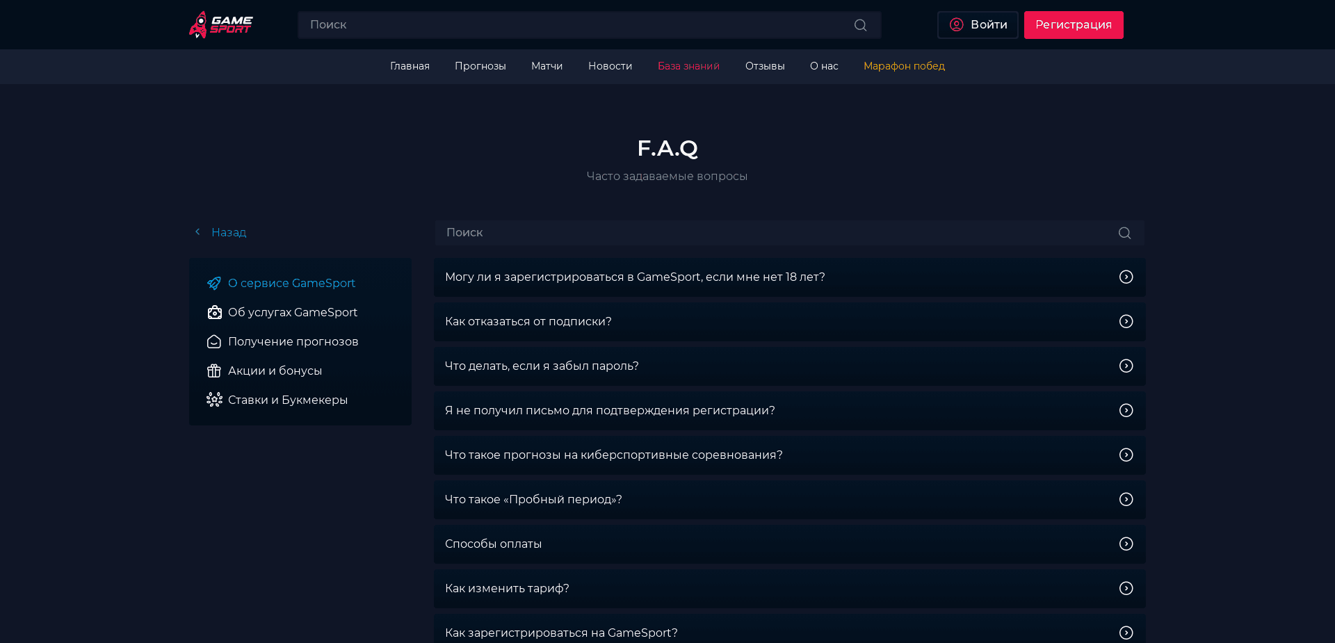Click the Регистрация button

point(1073,24)
